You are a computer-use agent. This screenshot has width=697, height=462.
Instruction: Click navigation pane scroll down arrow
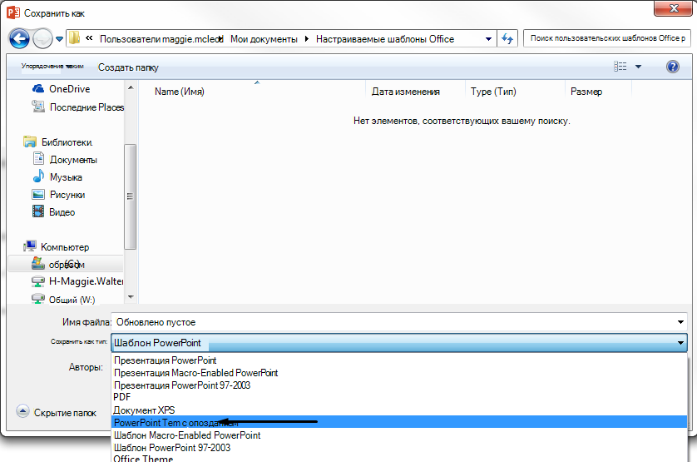[x=131, y=297]
